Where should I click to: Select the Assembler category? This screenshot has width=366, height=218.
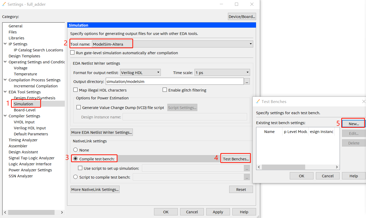[18, 146]
